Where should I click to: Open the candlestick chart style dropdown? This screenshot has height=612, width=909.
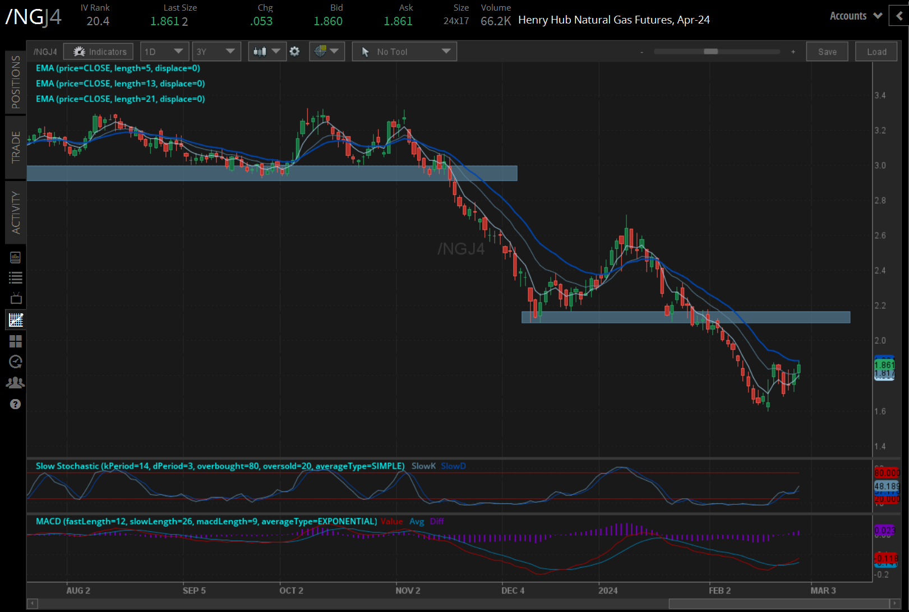tap(266, 52)
